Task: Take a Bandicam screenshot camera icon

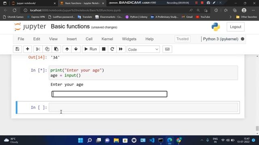Action: [x=208, y=3]
